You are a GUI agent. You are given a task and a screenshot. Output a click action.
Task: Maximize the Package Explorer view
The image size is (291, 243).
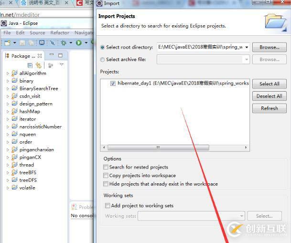60,55
